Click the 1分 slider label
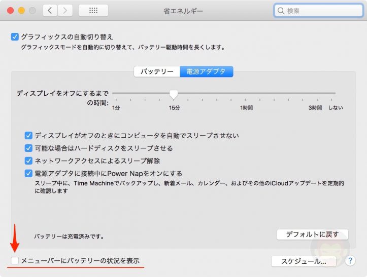367x277 pixels. click(116, 108)
